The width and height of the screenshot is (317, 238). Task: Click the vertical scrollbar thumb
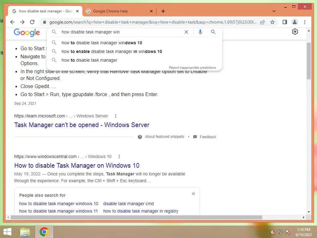(x=309, y=61)
